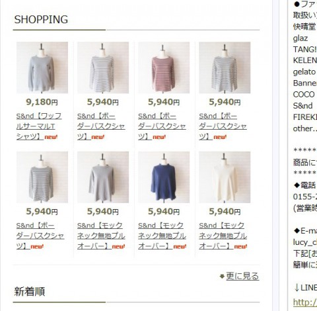Viewport: 317px width, 311px height.
Task: Click the arrow icon beside 更に見る
Action: [x=222, y=276]
